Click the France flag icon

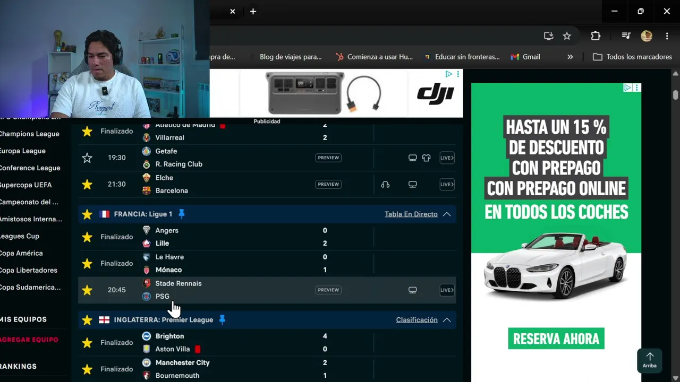click(x=104, y=214)
